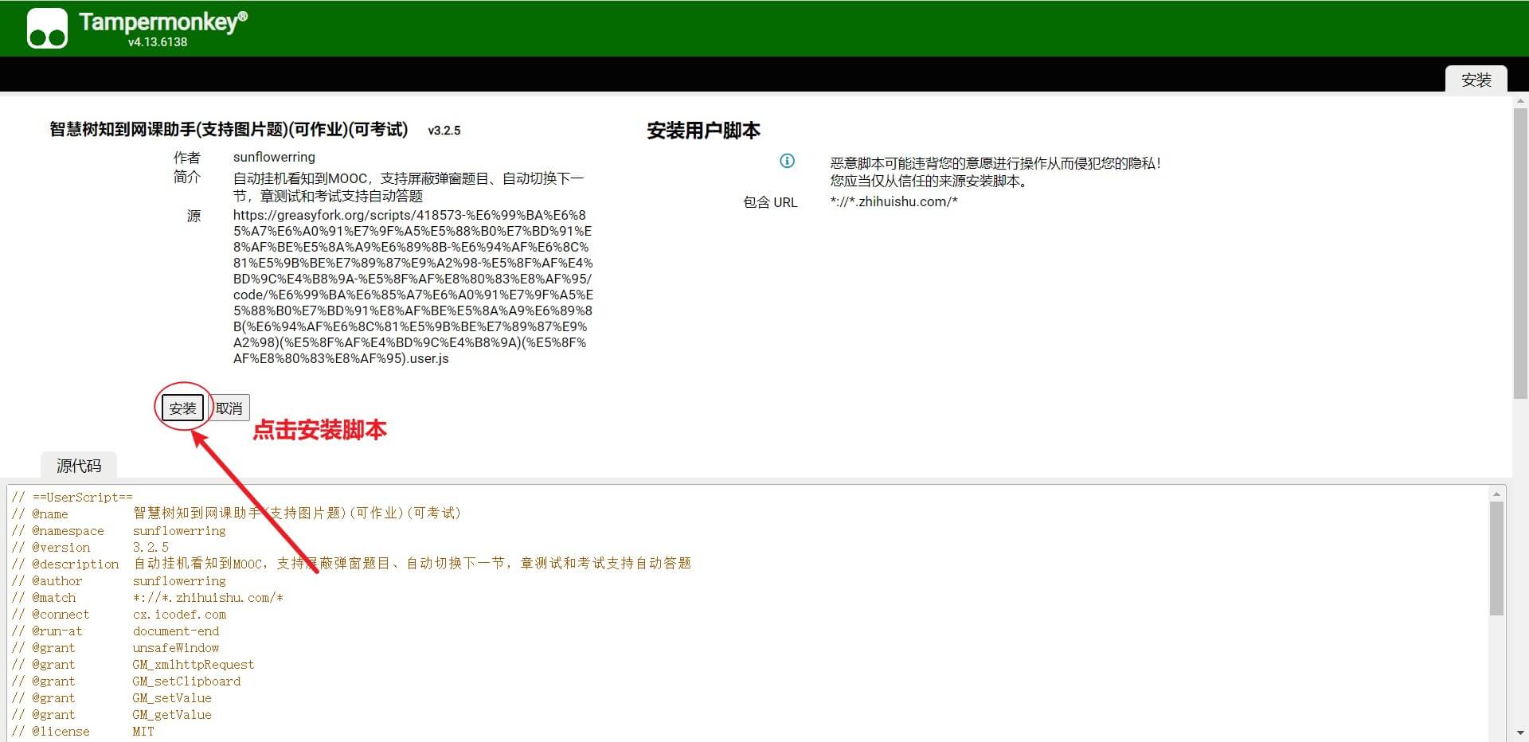Click the script description 自动挂机看知到MOOC
This screenshot has width=1529, height=742.
409,187
